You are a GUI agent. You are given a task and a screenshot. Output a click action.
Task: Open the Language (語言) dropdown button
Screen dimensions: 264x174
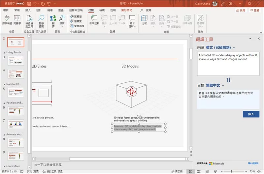62,21
